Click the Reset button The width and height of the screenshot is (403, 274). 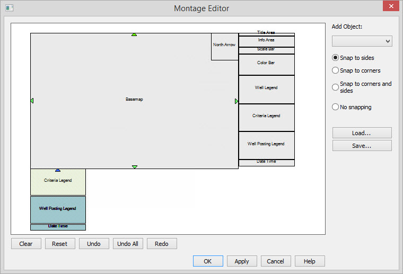tap(60, 244)
